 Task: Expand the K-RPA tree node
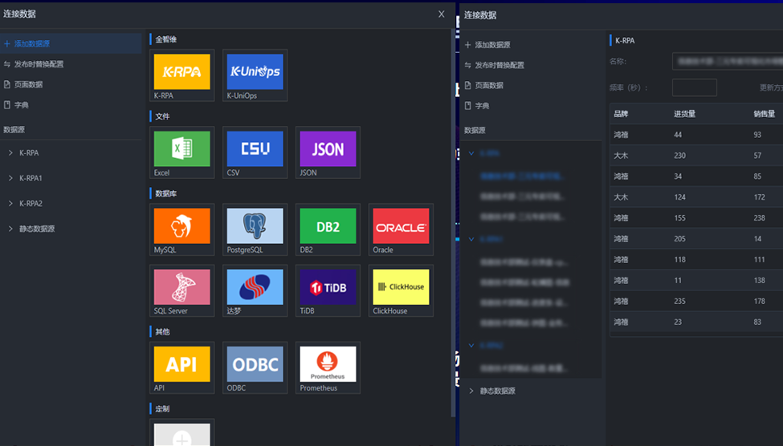coord(10,152)
